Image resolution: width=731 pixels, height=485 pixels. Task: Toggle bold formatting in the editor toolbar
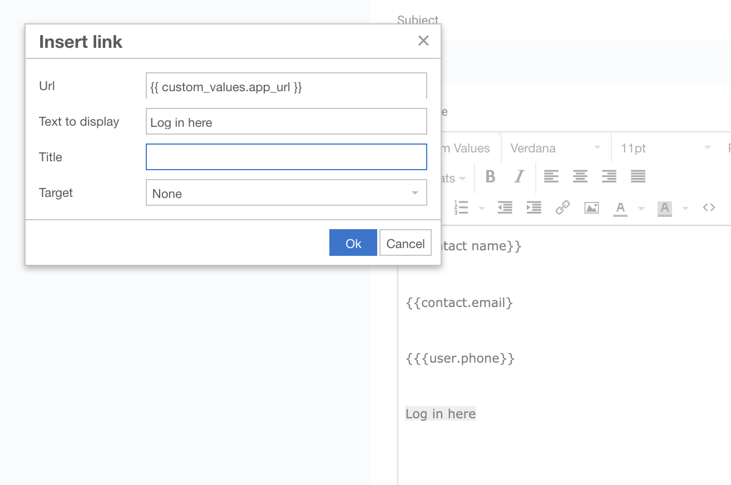pyautogui.click(x=490, y=177)
